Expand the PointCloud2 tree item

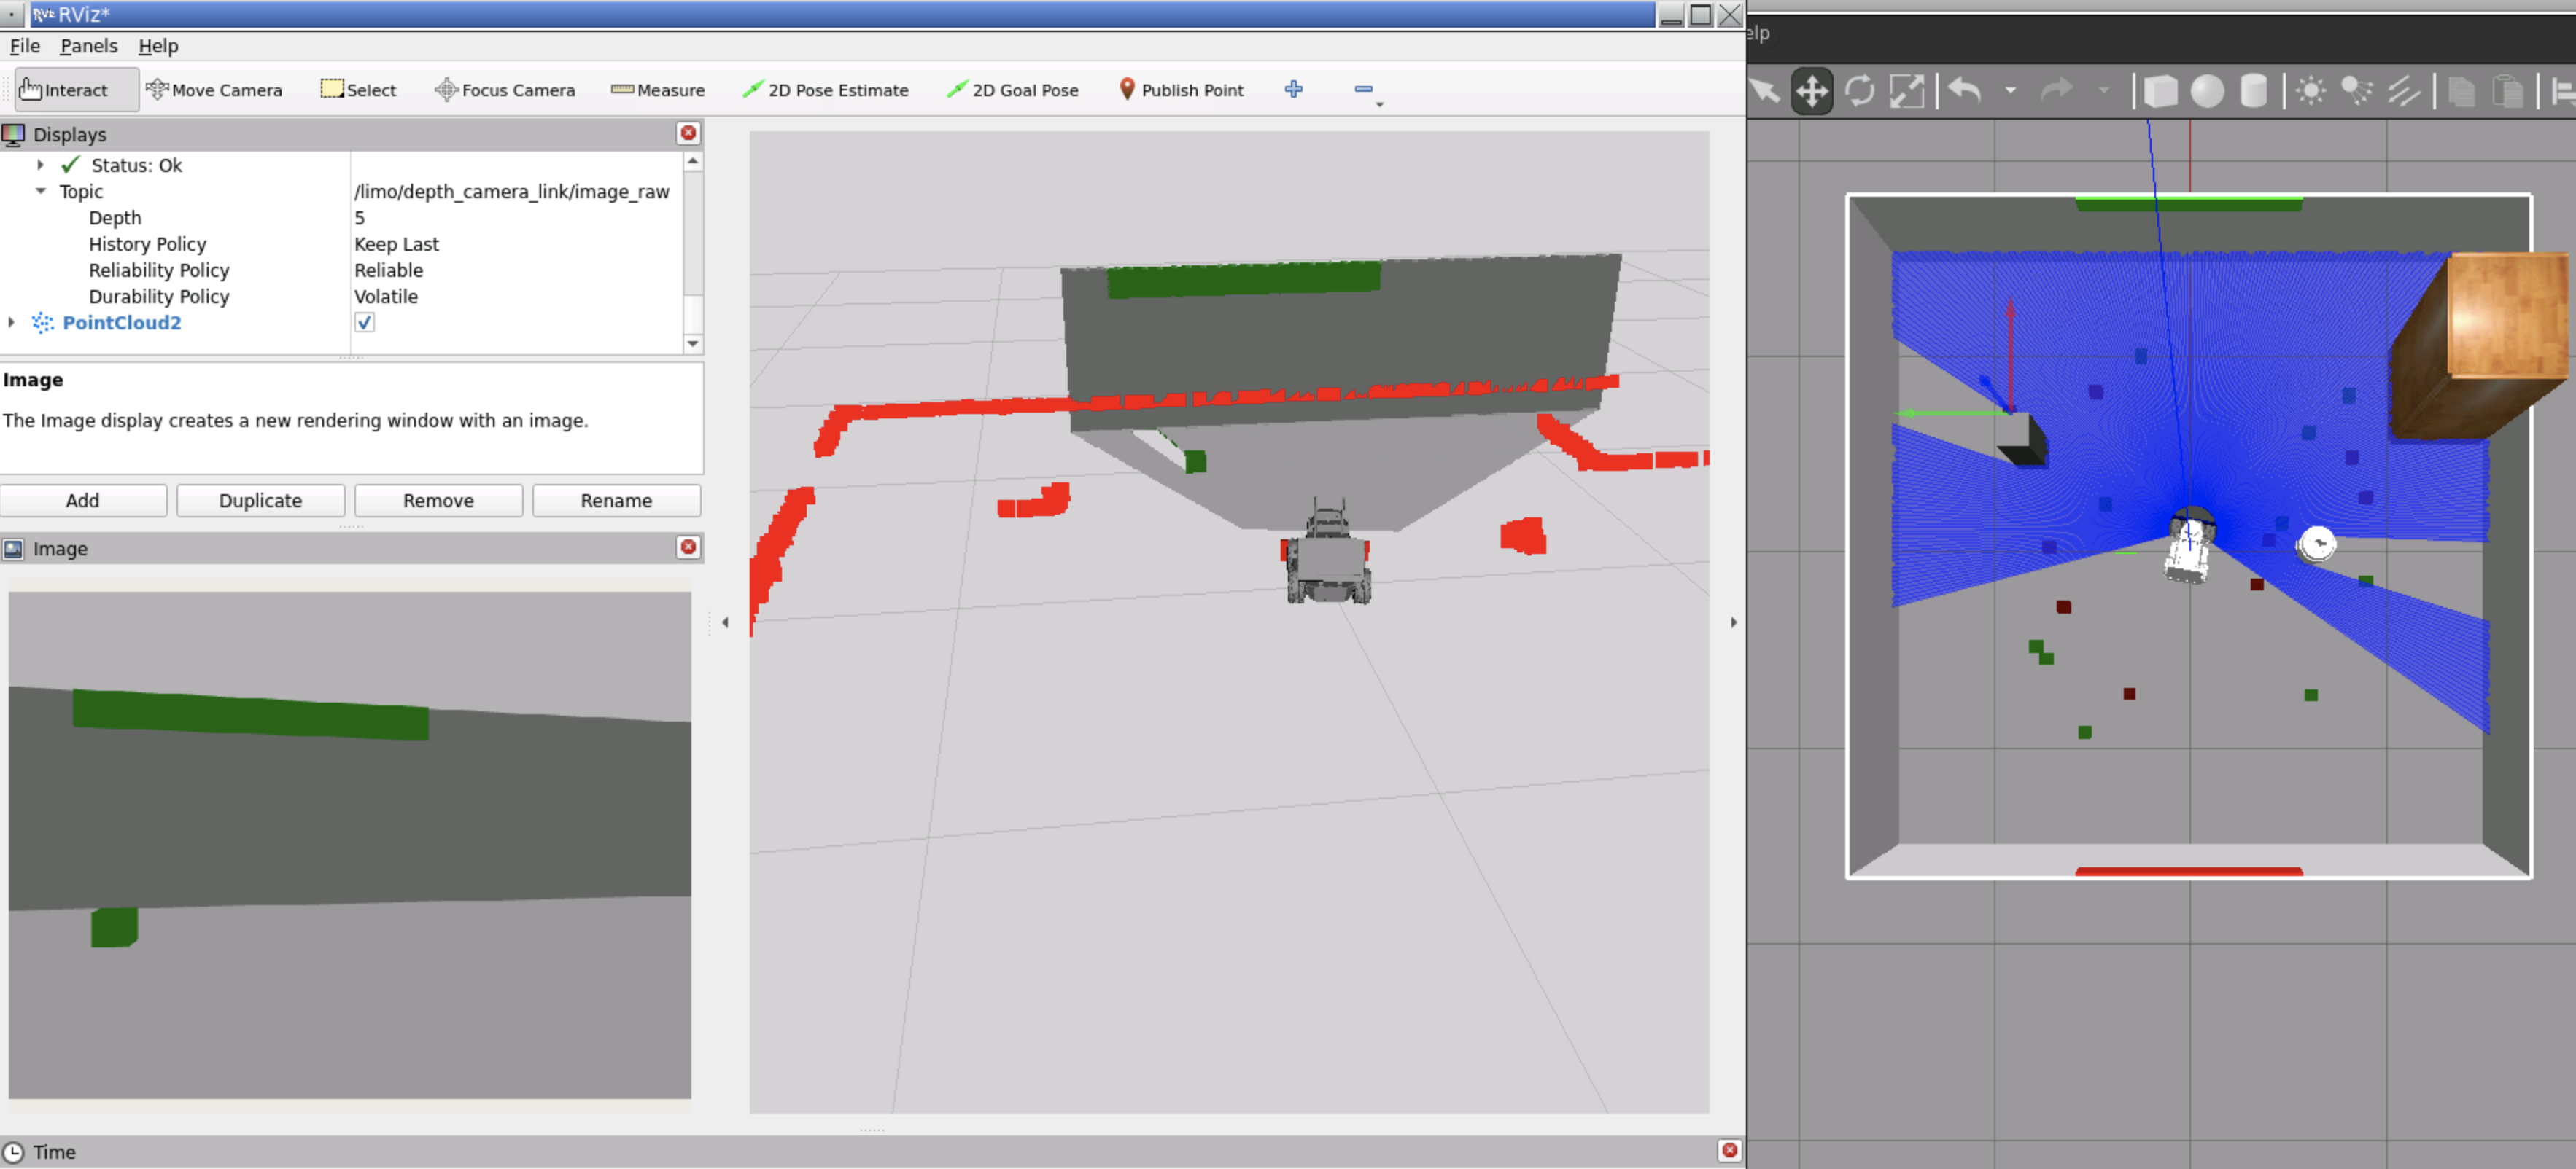[12, 323]
